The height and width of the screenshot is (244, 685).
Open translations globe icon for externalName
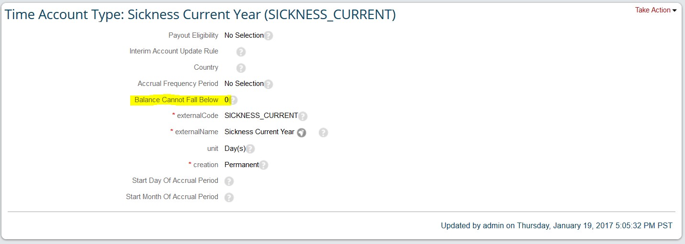coord(301,133)
